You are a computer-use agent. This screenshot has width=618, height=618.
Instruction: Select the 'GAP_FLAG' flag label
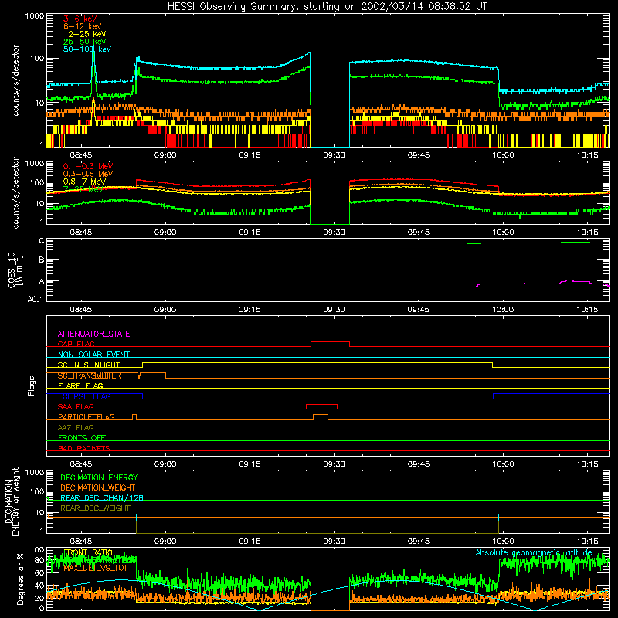[x=76, y=344]
